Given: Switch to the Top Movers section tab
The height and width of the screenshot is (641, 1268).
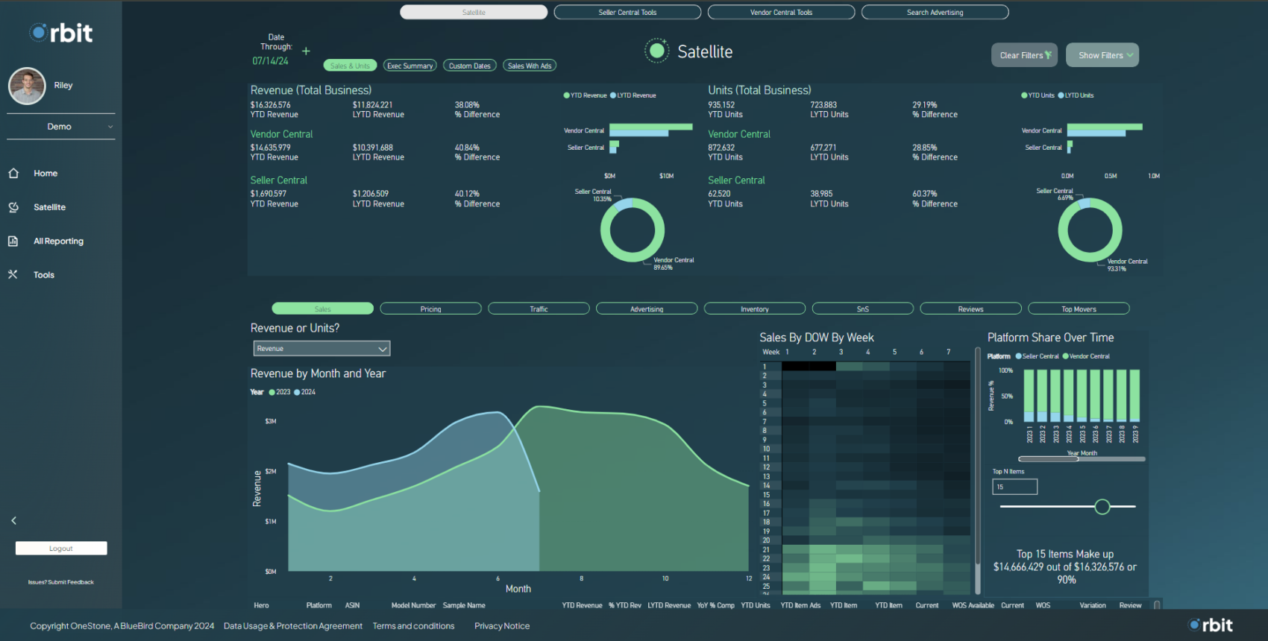Looking at the screenshot, I should pos(1079,309).
